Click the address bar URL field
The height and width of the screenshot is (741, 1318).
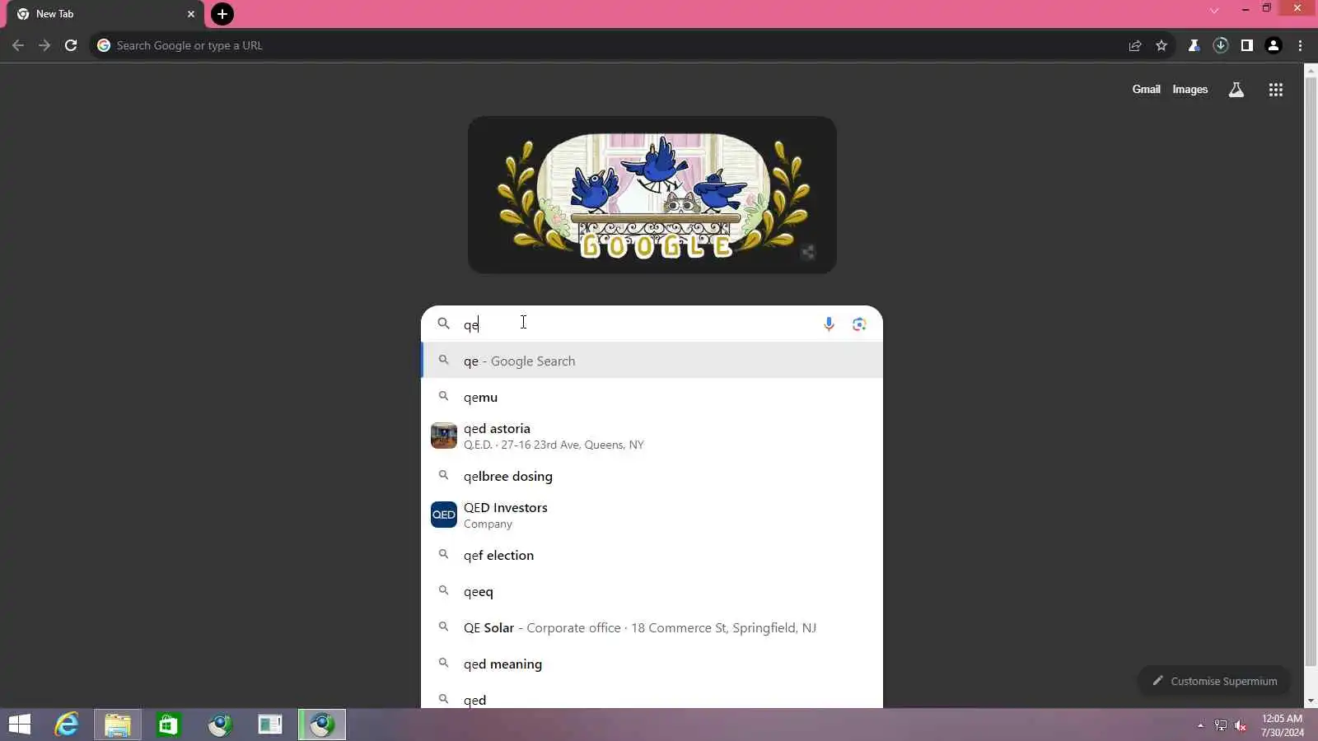[610, 45]
